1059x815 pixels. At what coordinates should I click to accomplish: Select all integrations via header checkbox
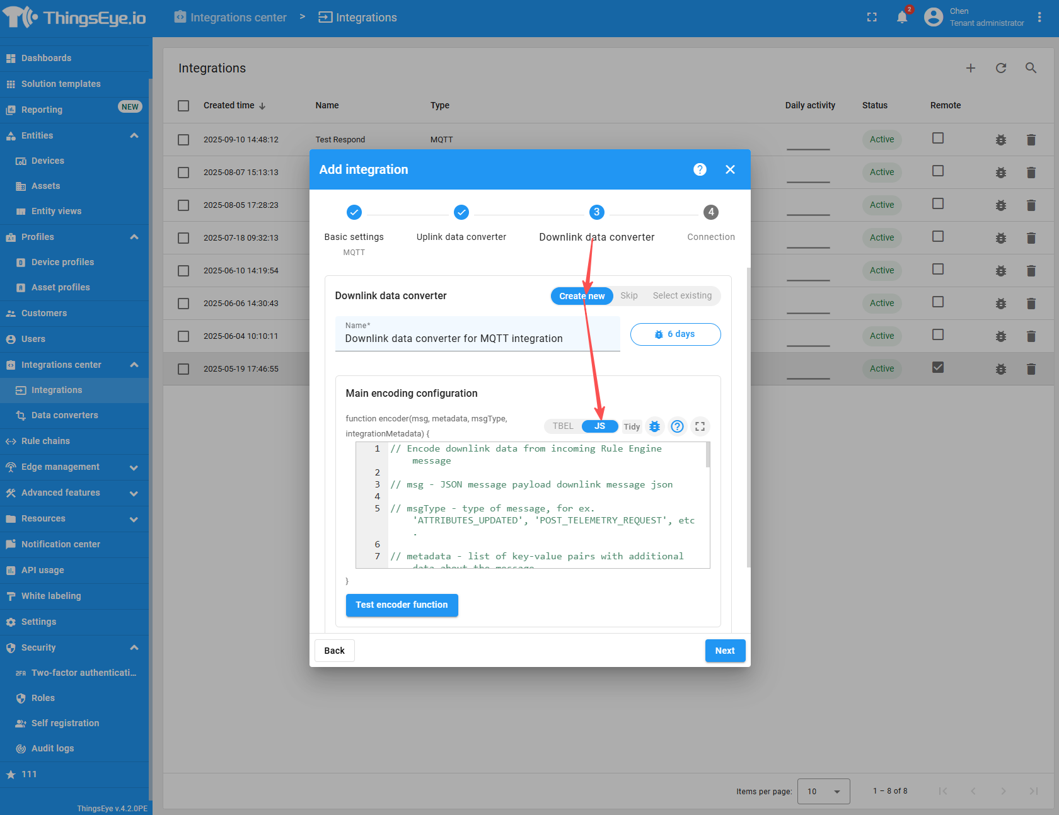click(x=183, y=105)
